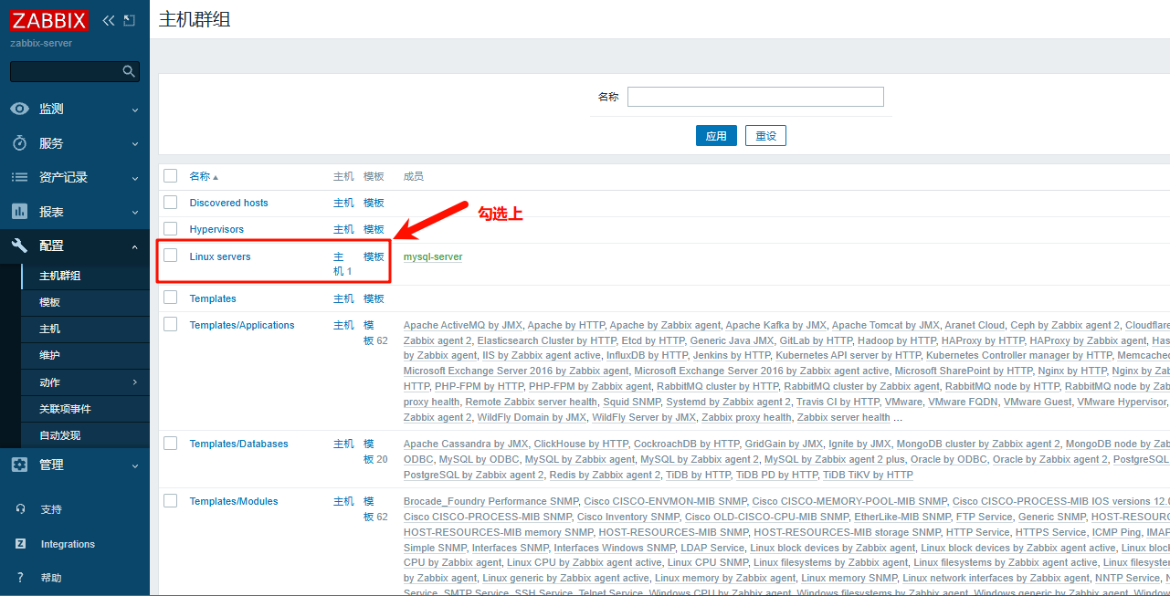The image size is (1170, 596).
Task: Open 主机 in the sidebar menu
Action: click(x=50, y=329)
